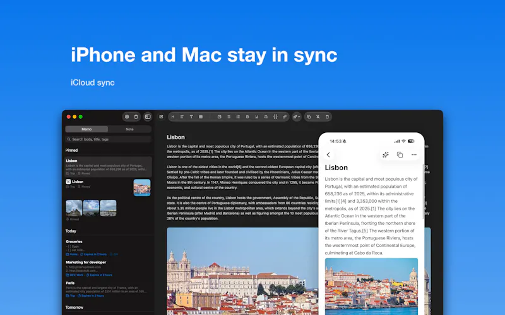Switch to the Memo tab
505x315 pixels.
tap(86, 129)
